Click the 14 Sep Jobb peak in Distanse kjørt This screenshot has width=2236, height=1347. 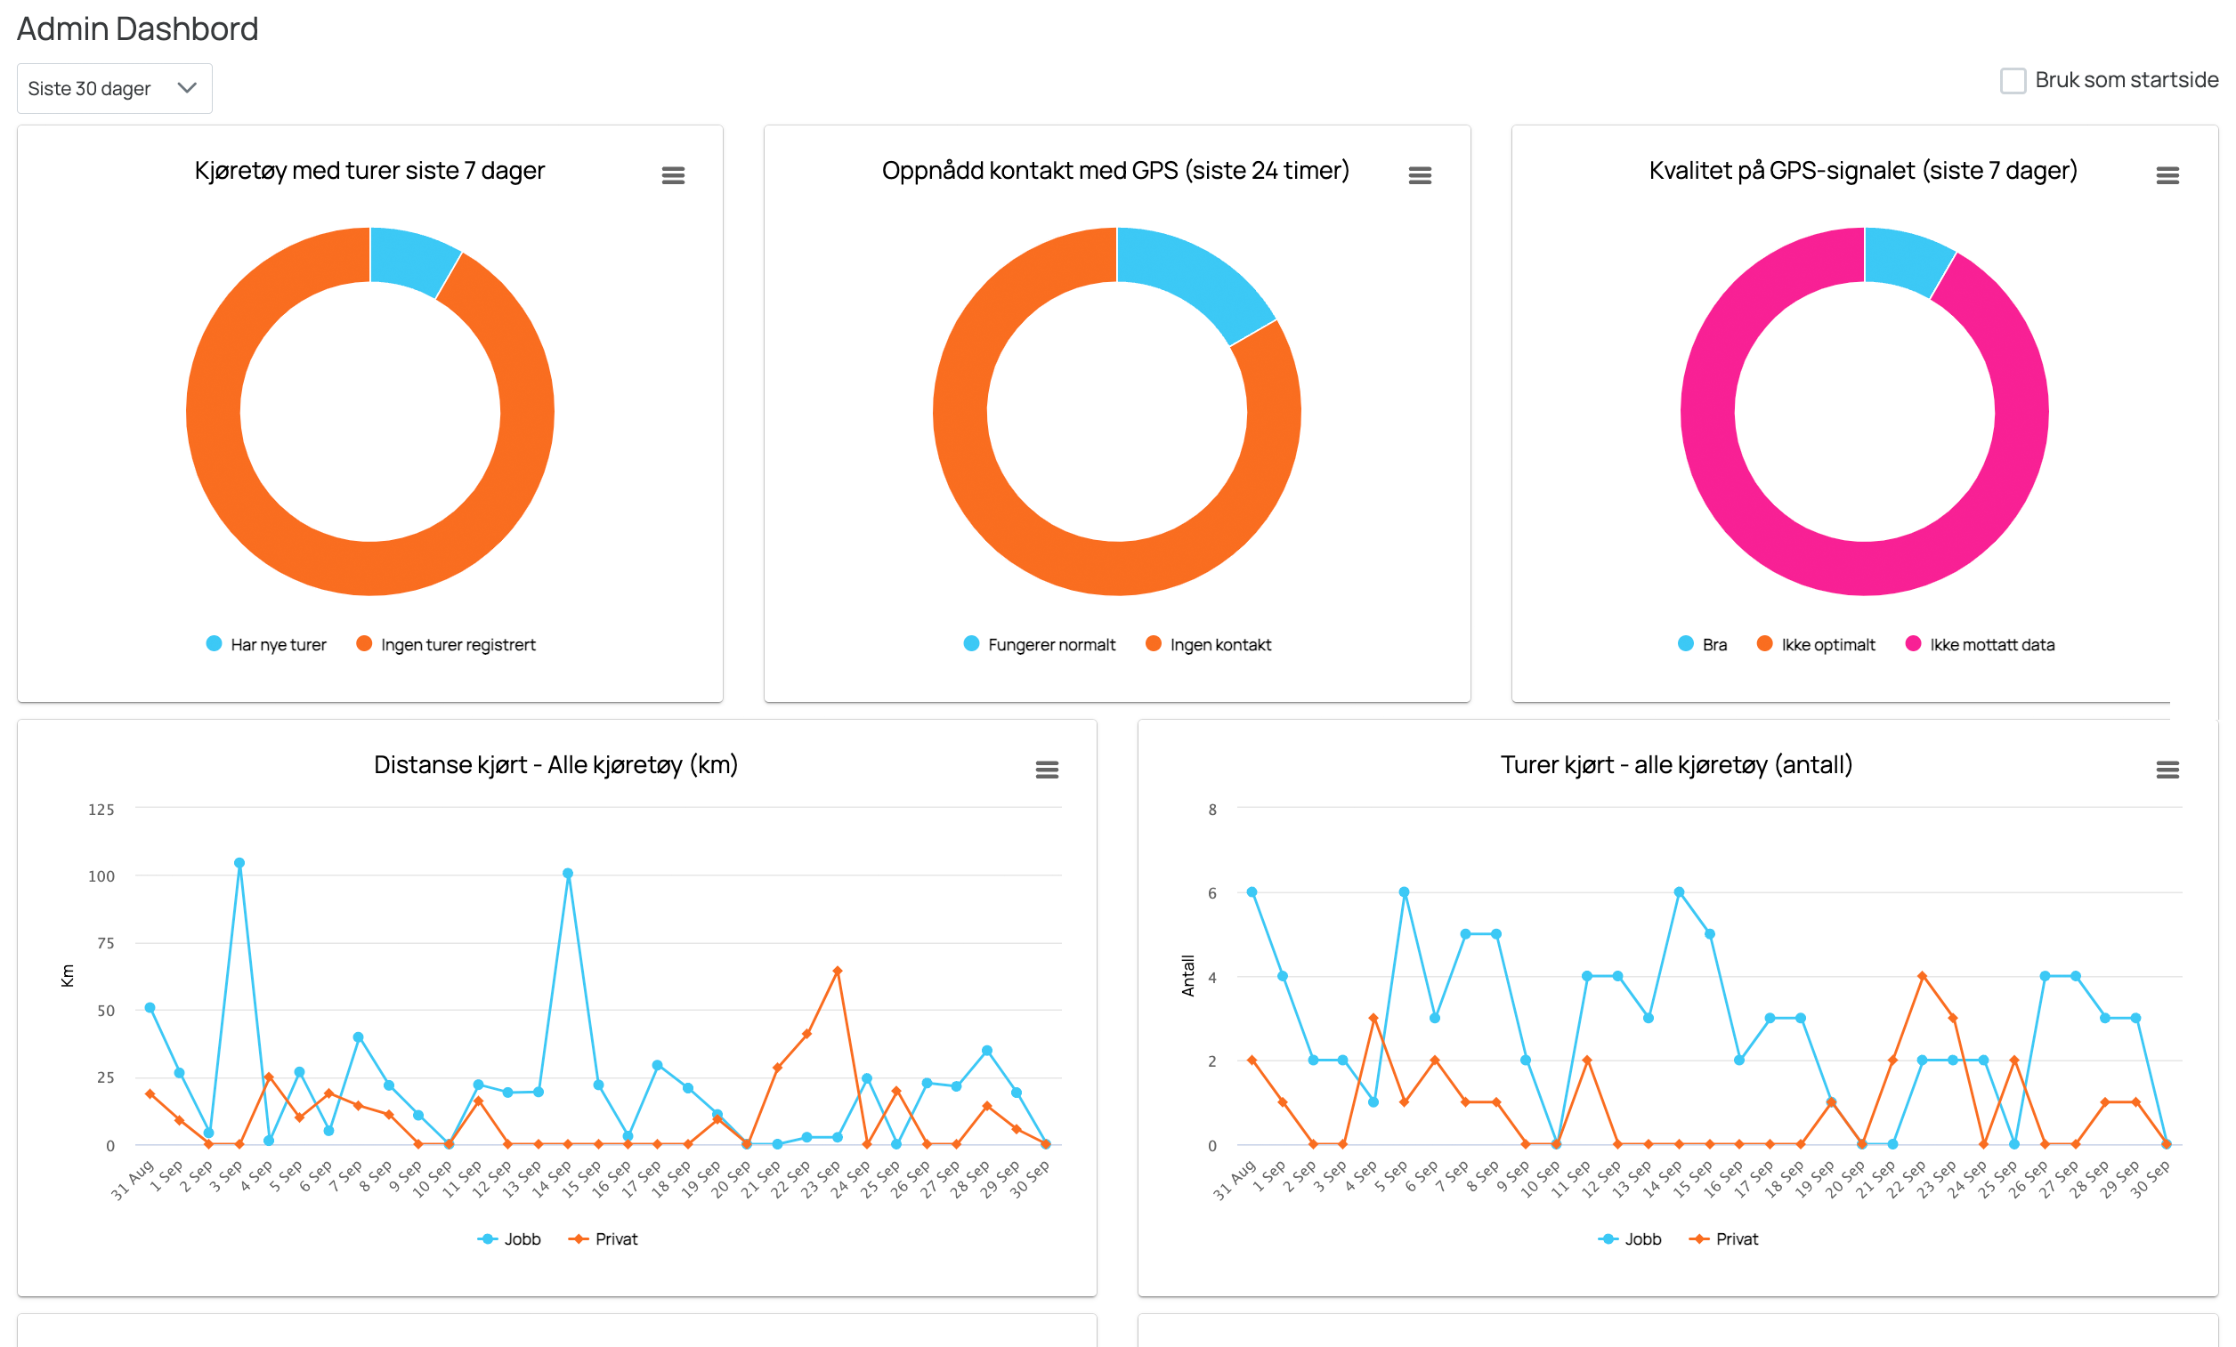[568, 874]
